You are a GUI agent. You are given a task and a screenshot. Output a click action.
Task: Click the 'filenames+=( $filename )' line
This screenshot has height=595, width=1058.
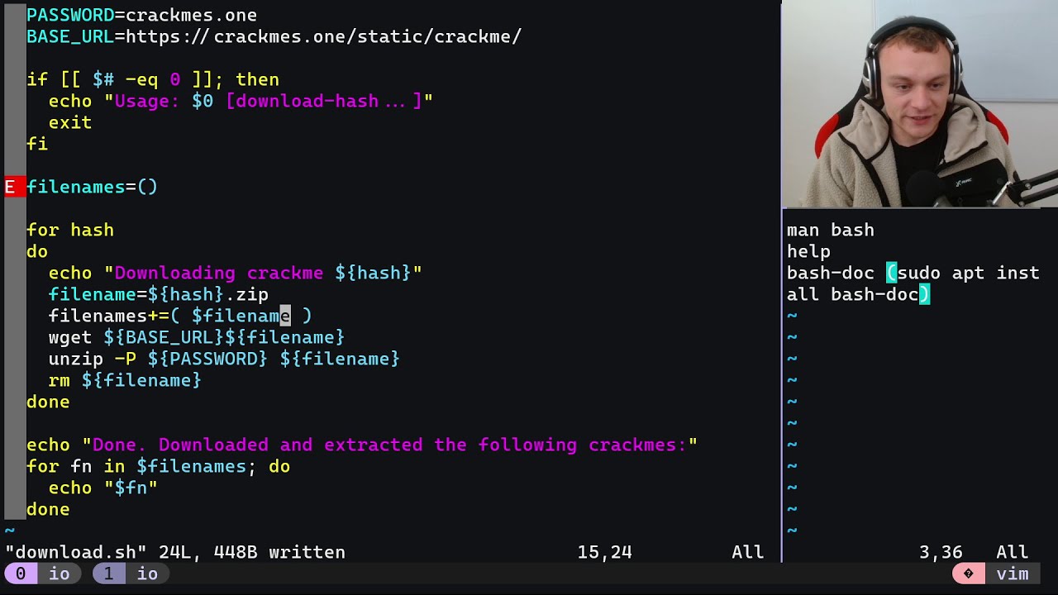coord(180,316)
